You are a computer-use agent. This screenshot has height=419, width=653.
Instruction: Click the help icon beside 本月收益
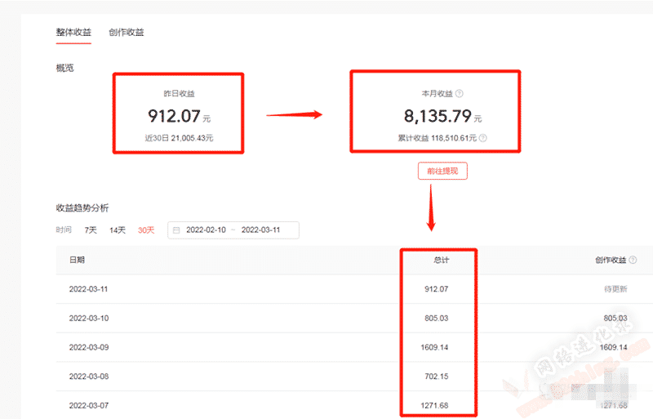[x=459, y=93]
